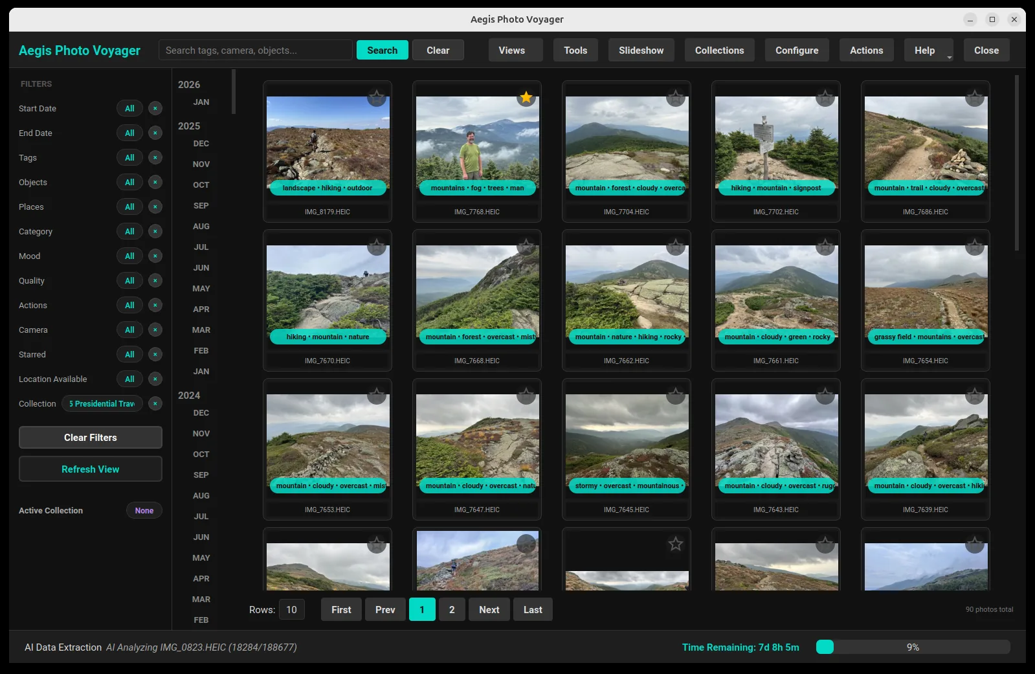Jump to JAN 2026 in the timeline
The height and width of the screenshot is (674, 1035).
[201, 102]
